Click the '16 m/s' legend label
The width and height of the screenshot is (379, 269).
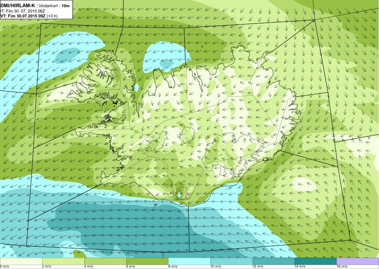(x=342, y=267)
